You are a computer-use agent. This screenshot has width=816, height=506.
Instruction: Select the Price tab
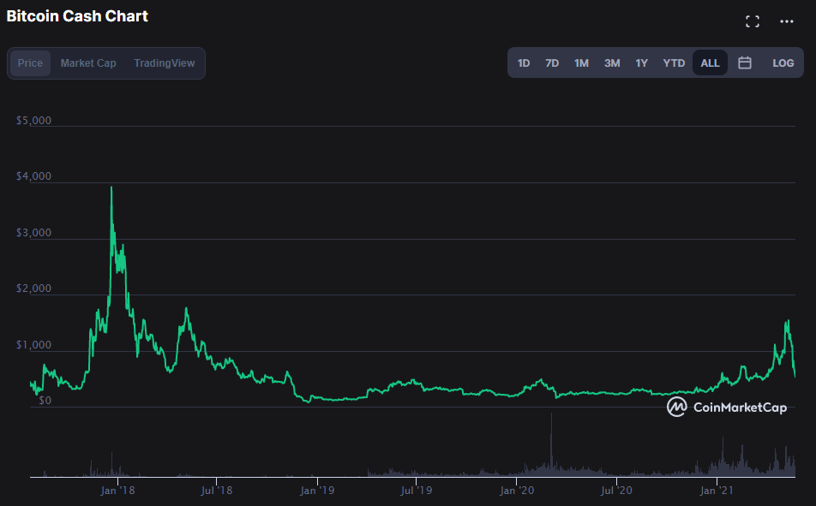click(30, 63)
